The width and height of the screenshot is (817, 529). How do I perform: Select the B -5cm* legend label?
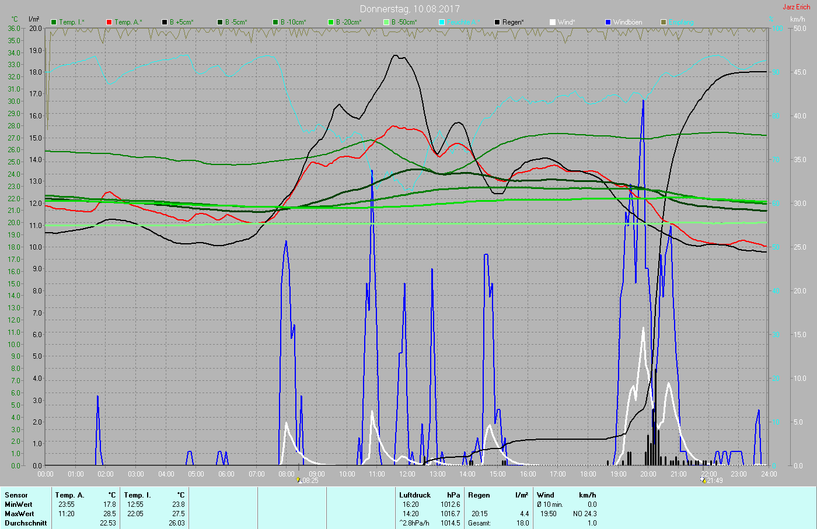click(236, 22)
